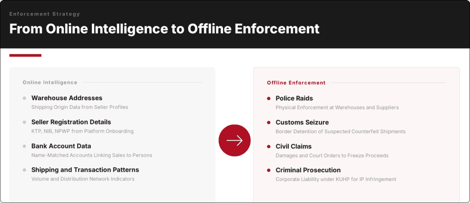Screen dimensions: 470x203
Task: Select the 'Customs Seizure' heading
Action: [x=302, y=122]
